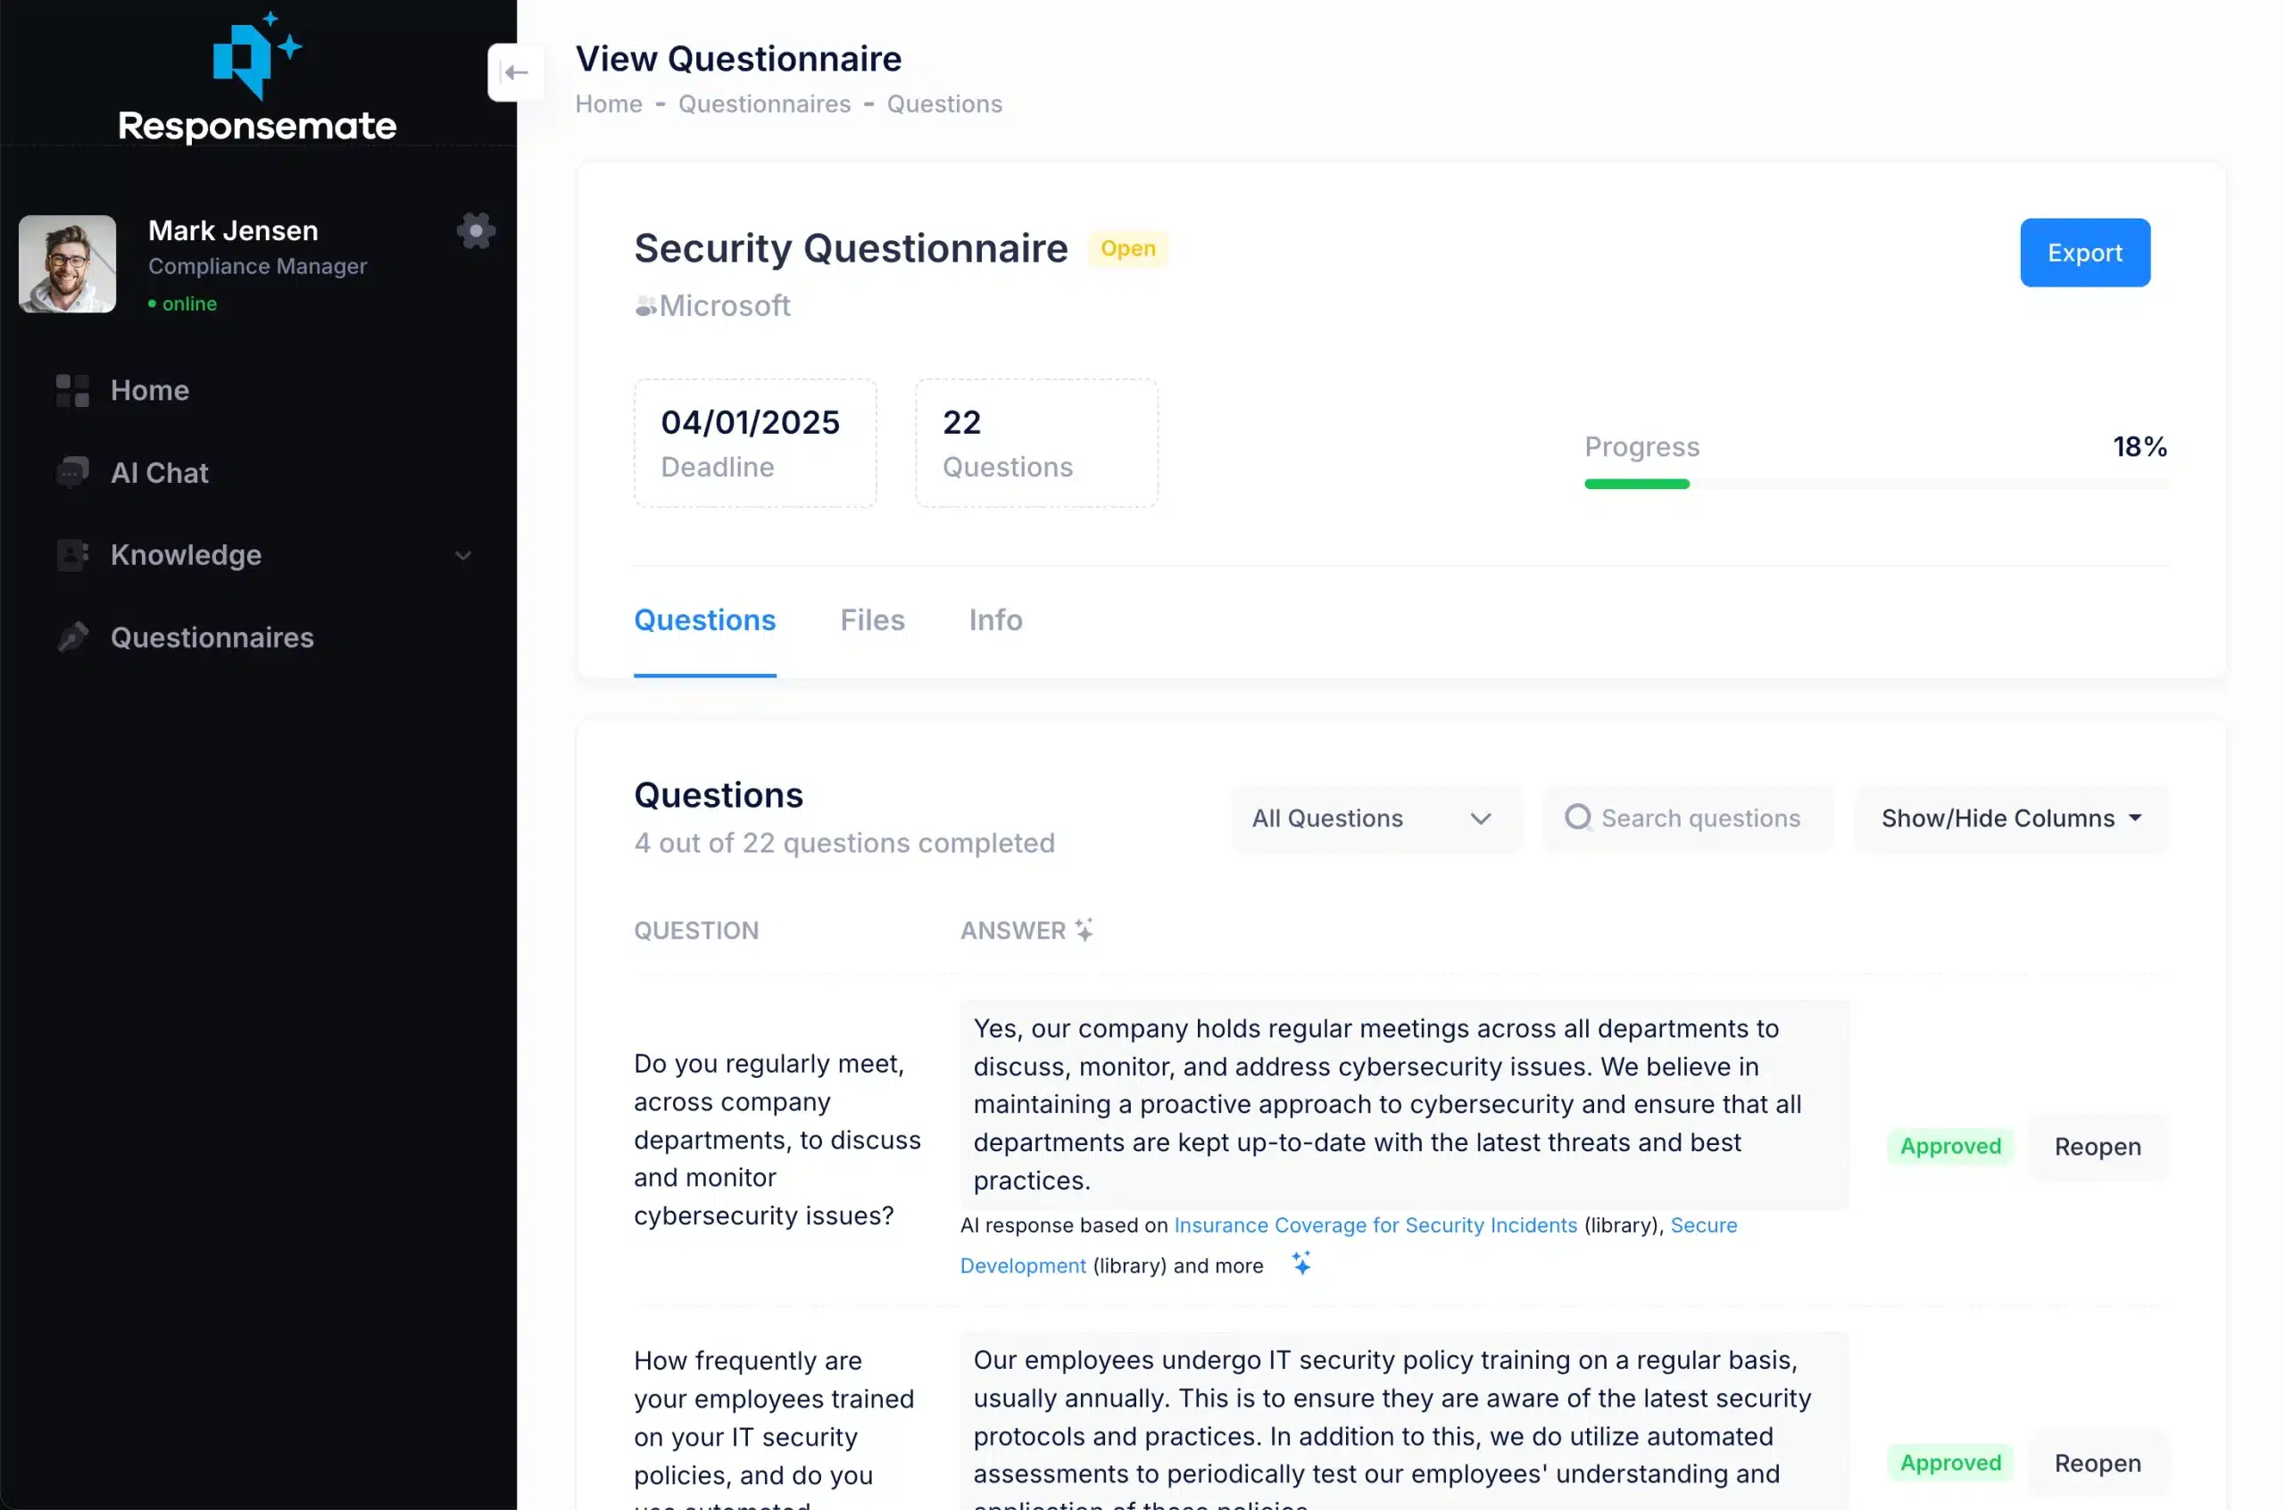2285x1510 pixels.
Task: Collapse sidebar with the back arrow button
Action: [515, 72]
